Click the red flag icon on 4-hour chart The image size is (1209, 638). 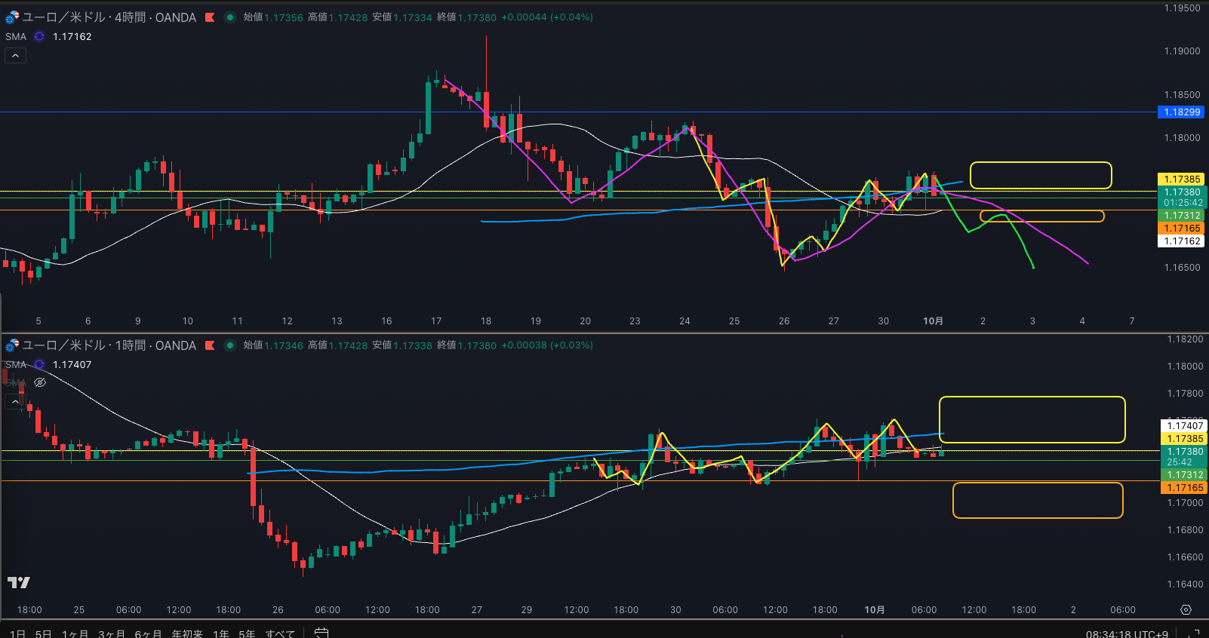point(210,17)
